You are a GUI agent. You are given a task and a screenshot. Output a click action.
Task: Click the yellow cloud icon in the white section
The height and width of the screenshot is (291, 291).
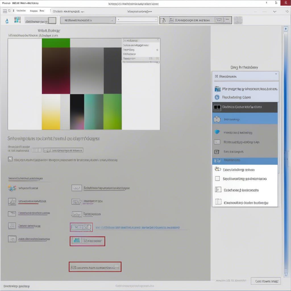point(217,169)
